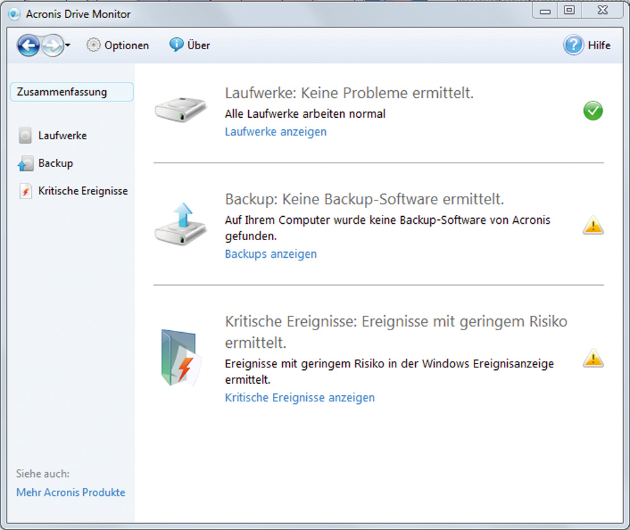Follow the Backups anzeigen link

click(271, 254)
